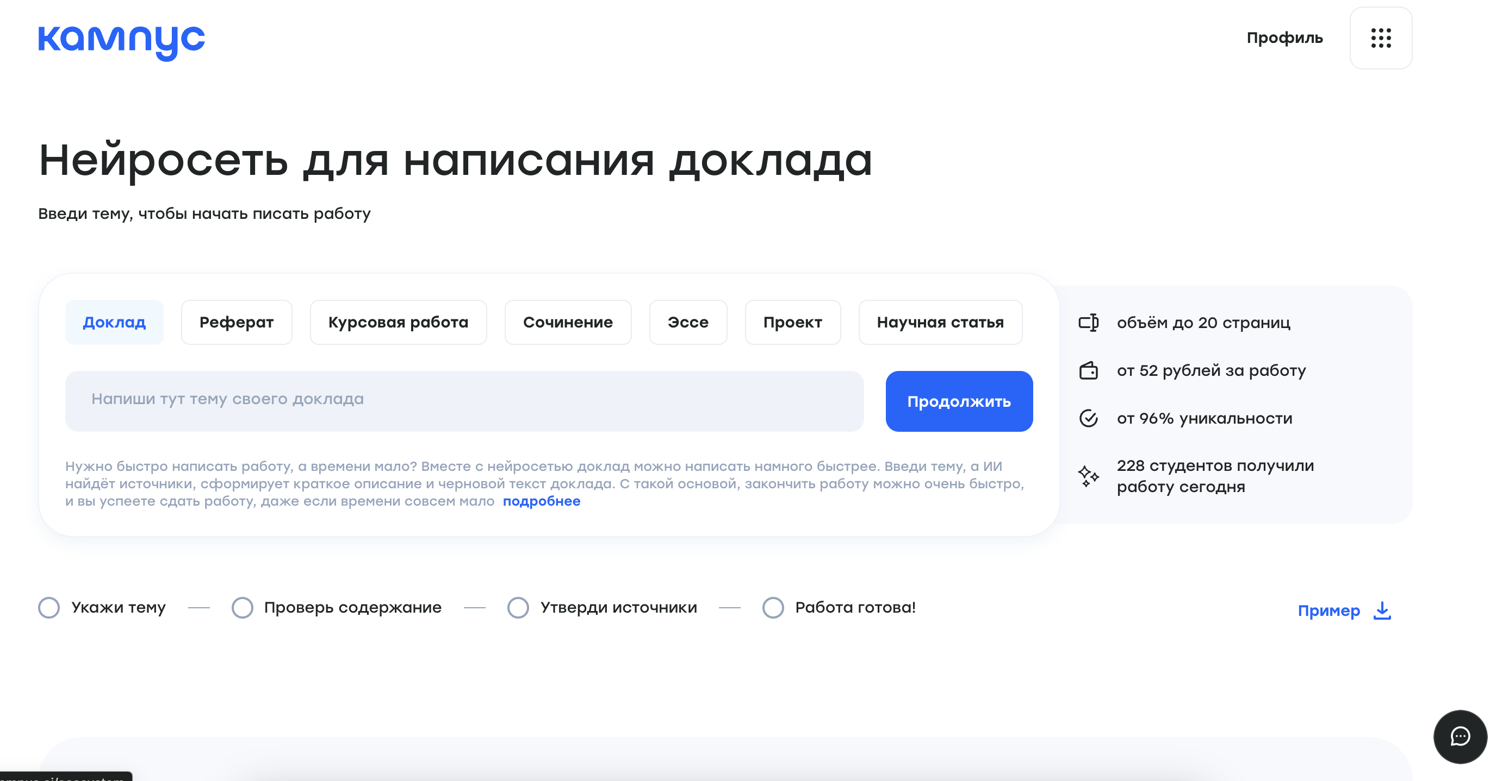Viewport: 1490px width, 781px height.
Task: Click the page volume icon beside объём до 20 страниц
Action: coord(1089,322)
